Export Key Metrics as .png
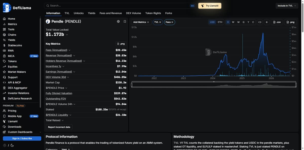Viewport: 304px width, 150px height. (x=121, y=44)
